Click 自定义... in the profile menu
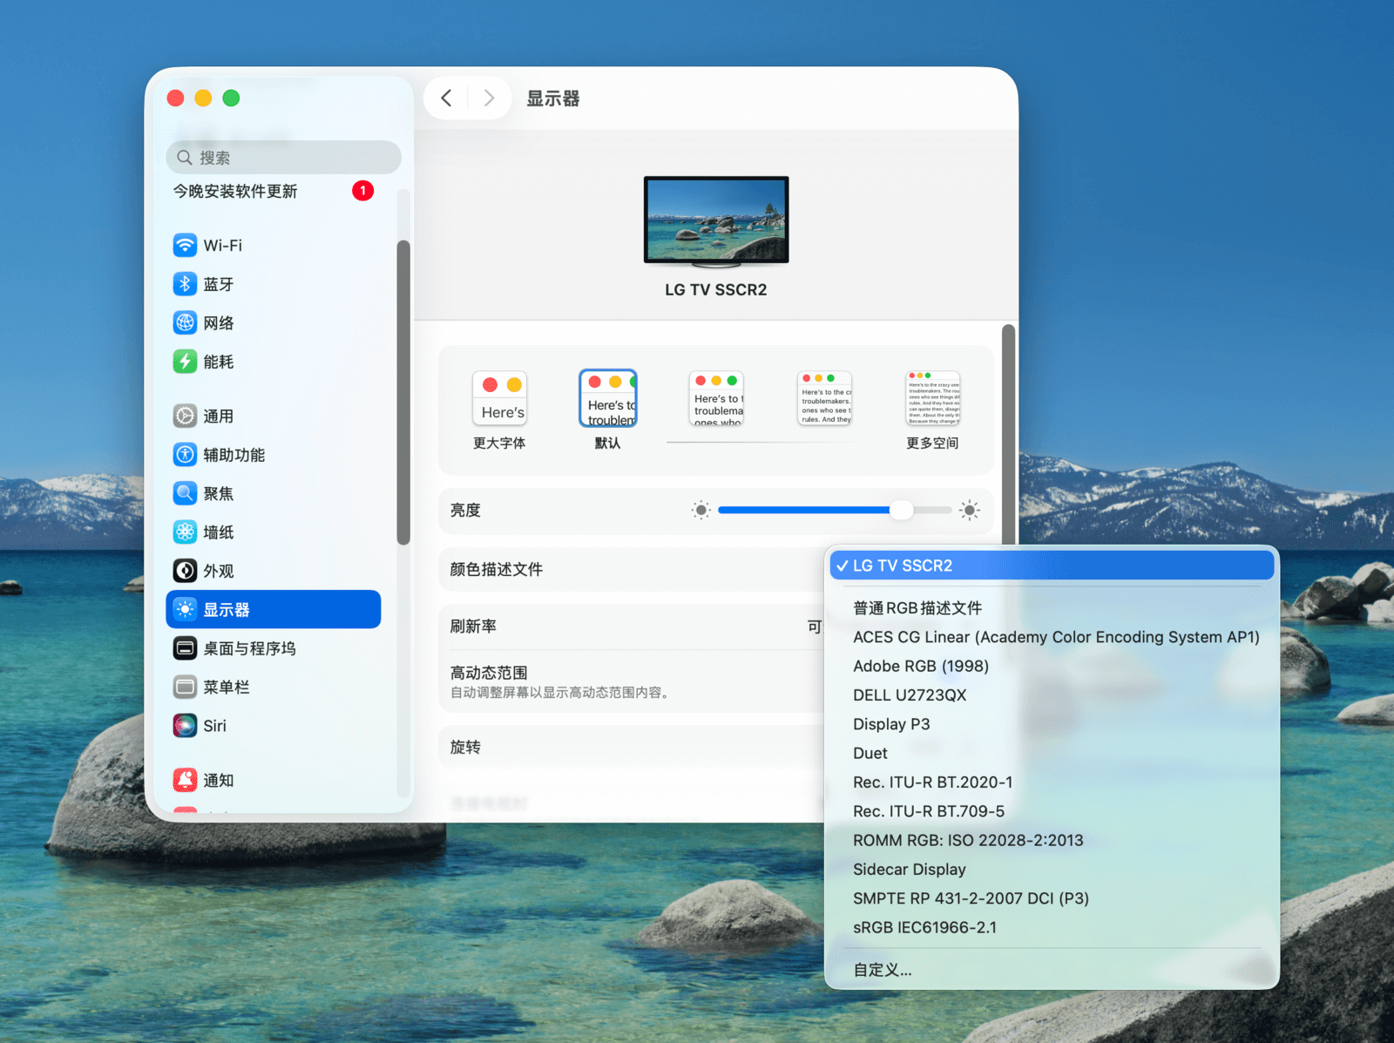Screen dimensions: 1394x1043 pos(882,970)
